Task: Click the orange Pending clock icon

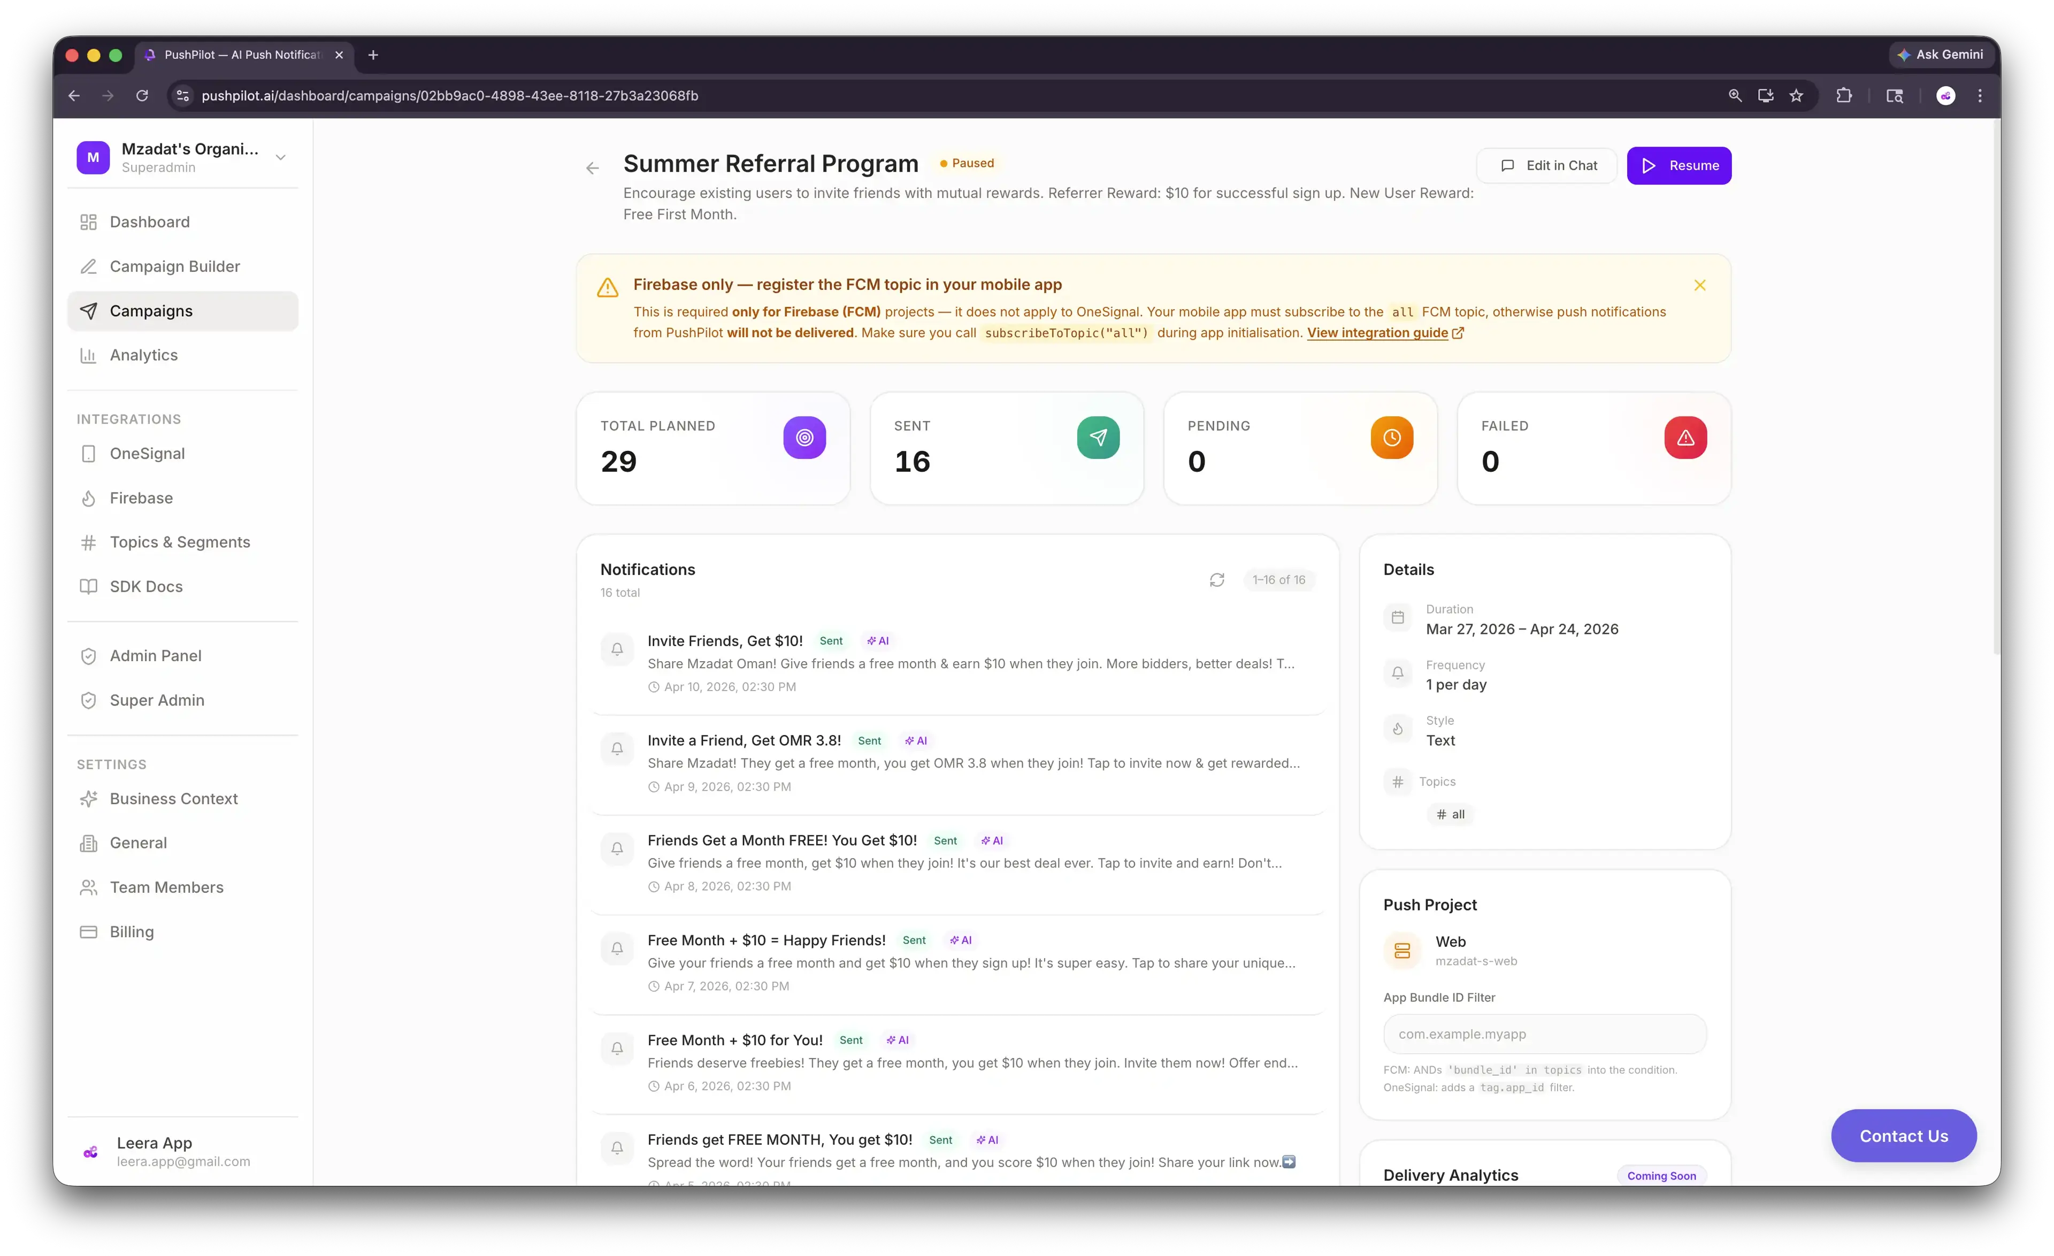Action: click(1392, 438)
